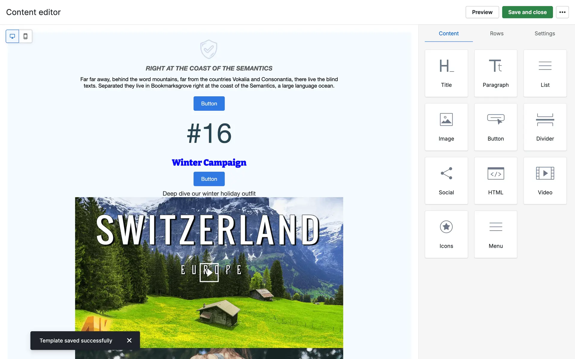The height and width of the screenshot is (359, 575).
Task: Choose the Image content block
Action: pyautogui.click(x=446, y=127)
